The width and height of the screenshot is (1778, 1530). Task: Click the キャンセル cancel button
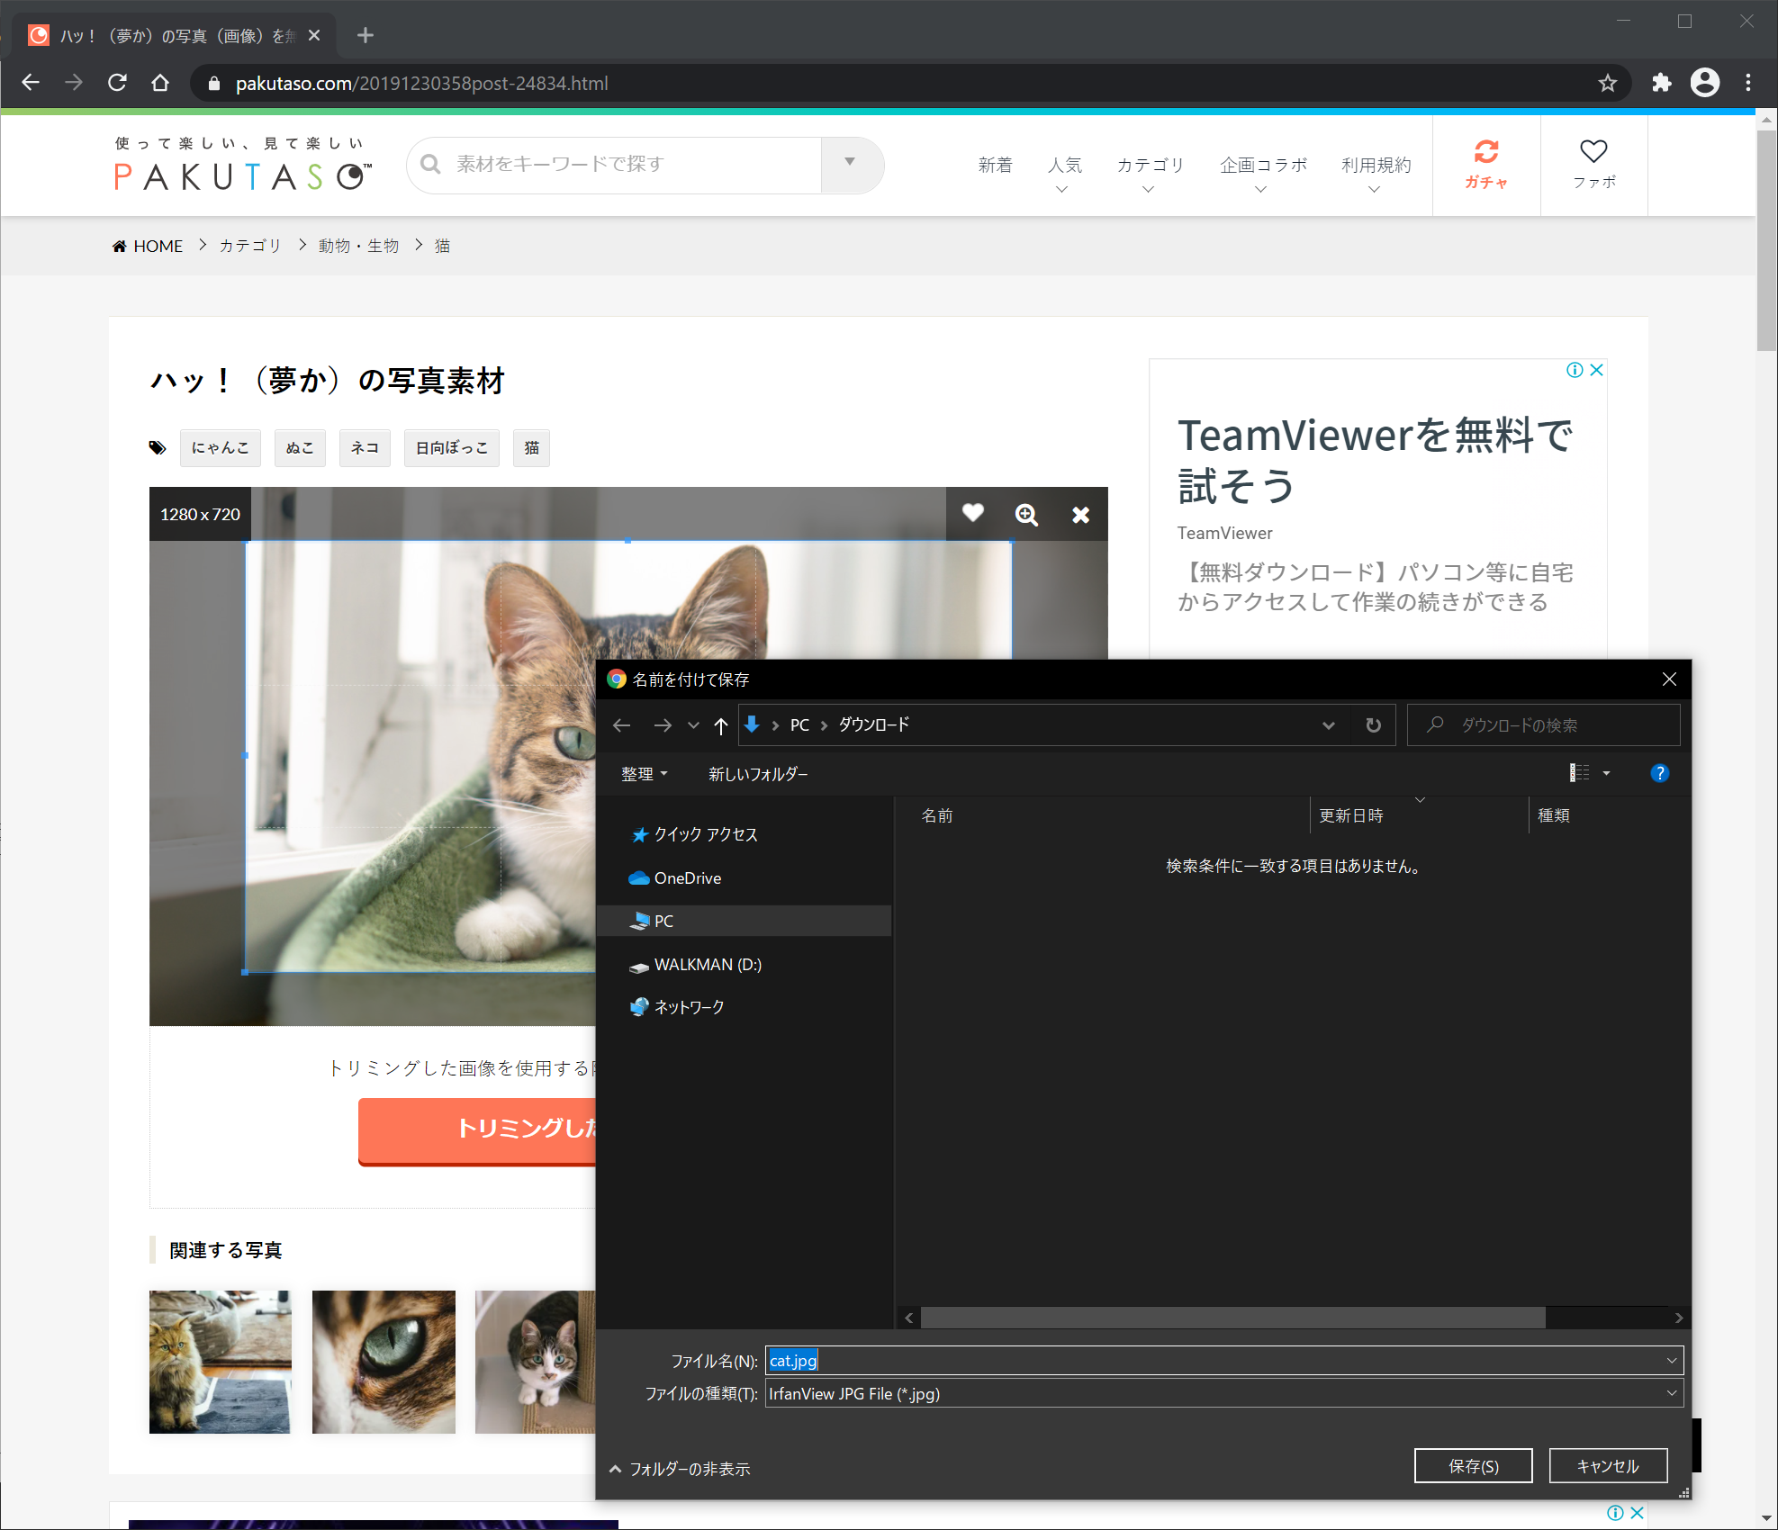(1607, 1466)
